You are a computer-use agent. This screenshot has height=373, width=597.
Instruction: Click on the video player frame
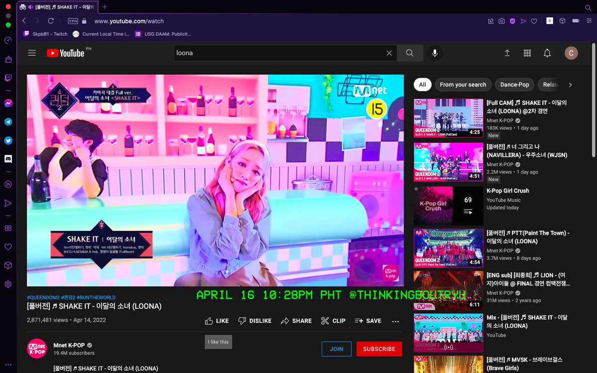tap(215, 181)
